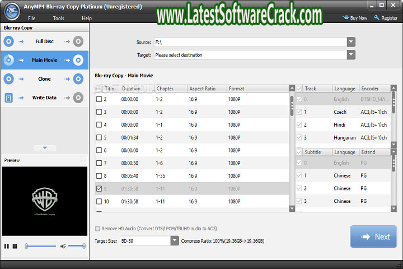Check the box for title 5

99,137
